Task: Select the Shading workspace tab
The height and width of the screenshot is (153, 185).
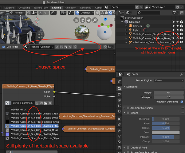Action: coord(57,8)
